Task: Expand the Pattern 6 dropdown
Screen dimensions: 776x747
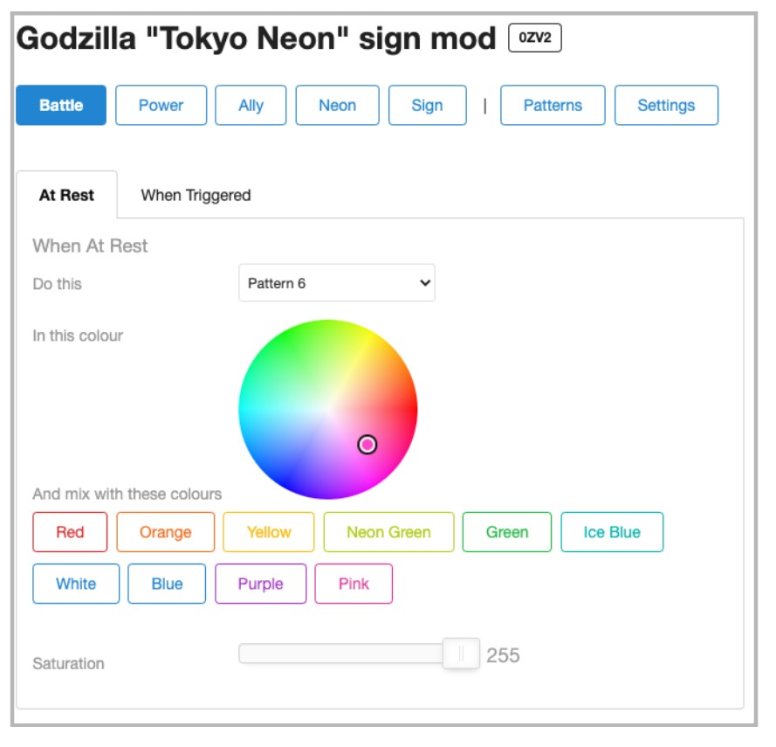Action: [x=337, y=283]
